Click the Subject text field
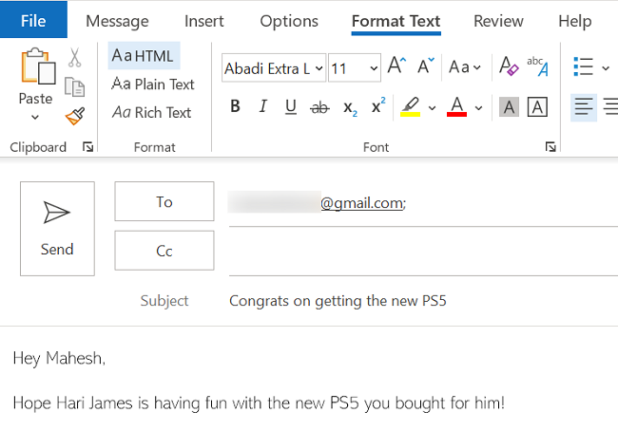Screen dimensions: 618x431 pos(418,301)
